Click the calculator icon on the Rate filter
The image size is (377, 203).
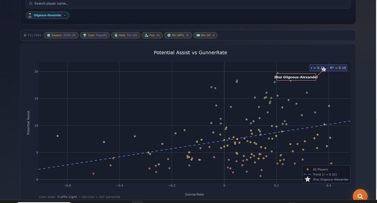coord(116,35)
